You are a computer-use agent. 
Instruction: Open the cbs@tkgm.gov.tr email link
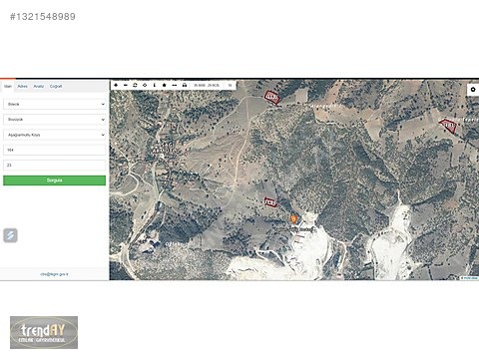pos(54,274)
